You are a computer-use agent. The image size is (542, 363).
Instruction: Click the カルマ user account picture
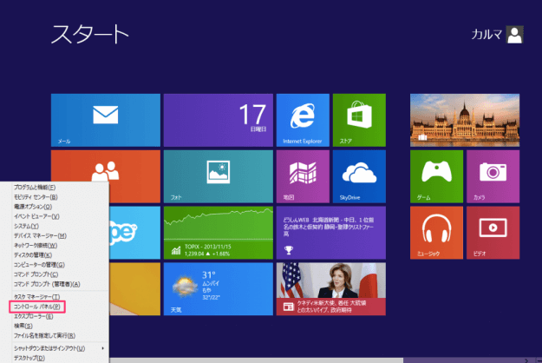click(515, 35)
